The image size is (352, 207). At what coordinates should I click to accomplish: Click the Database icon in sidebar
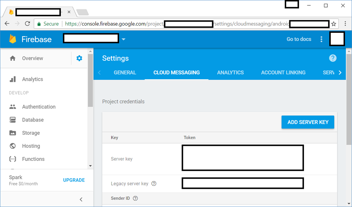12,120
